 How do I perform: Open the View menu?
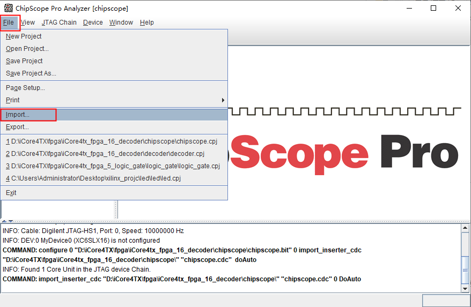[x=28, y=23]
